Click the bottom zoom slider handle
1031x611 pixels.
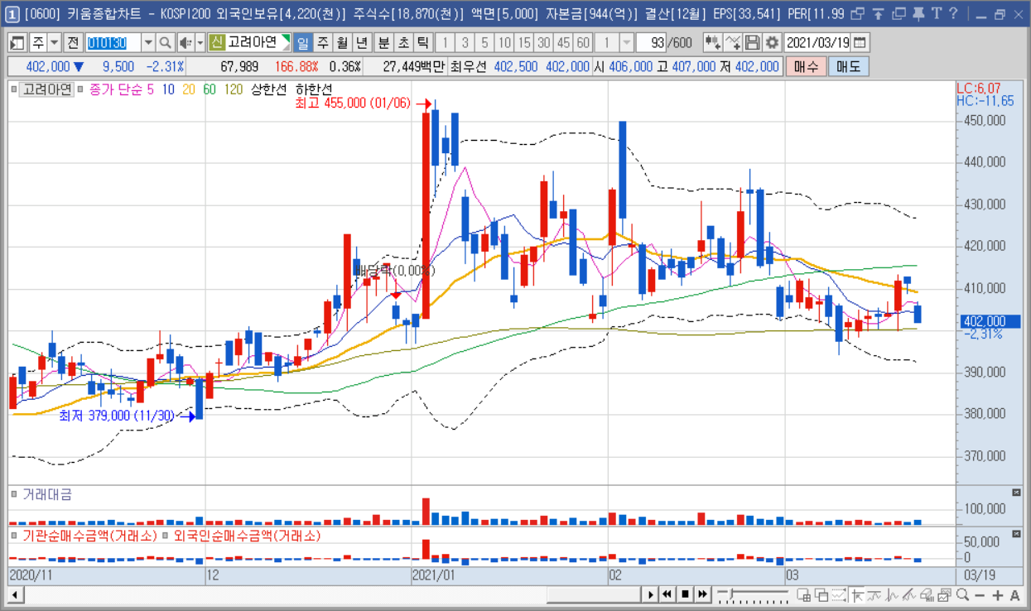click(731, 594)
